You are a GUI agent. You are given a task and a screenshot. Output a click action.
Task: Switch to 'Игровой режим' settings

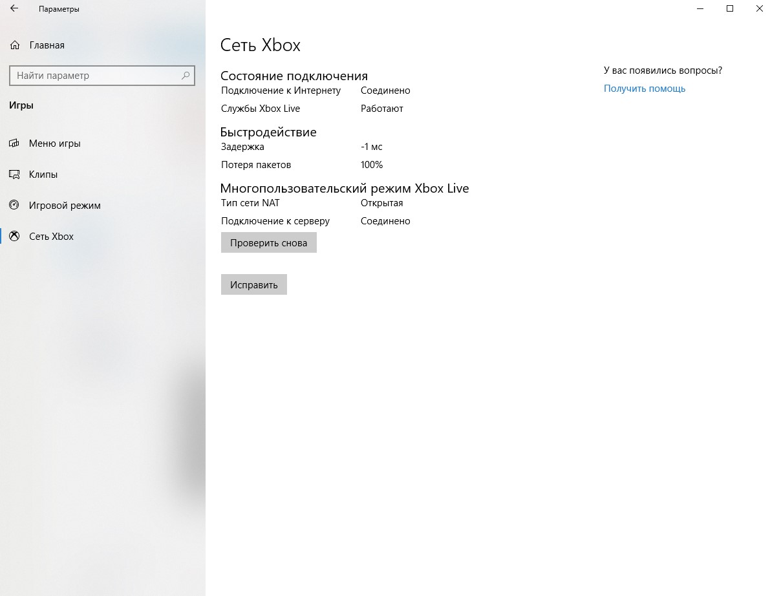(x=65, y=206)
